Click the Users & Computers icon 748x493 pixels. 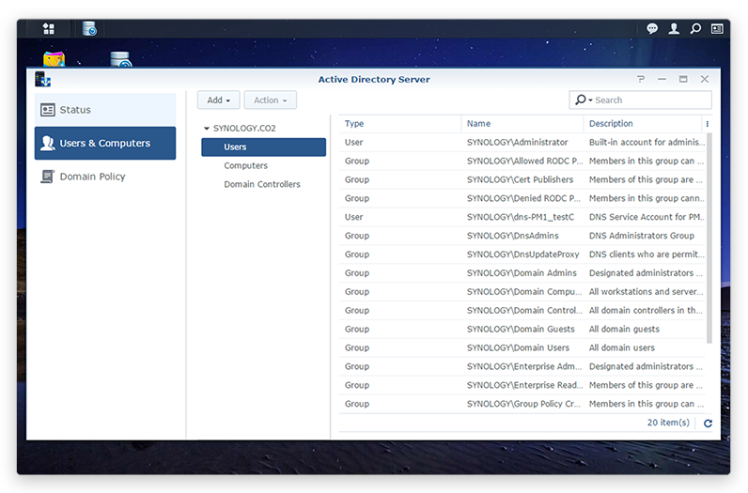48,143
